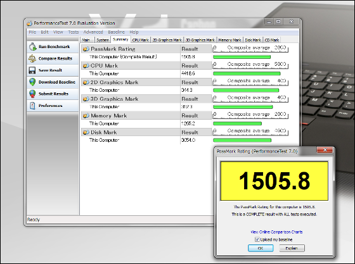355x264 pixels.
Task: Click the Run Benchmark button label
Action: pyautogui.click(x=54, y=47)
